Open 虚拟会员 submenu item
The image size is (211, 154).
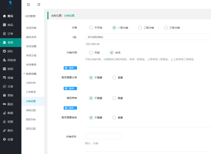(31, 37)
